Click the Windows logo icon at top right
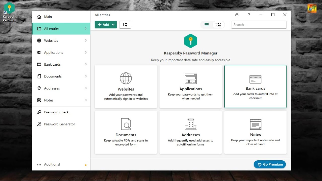322x181 pixels. (312, 8)
